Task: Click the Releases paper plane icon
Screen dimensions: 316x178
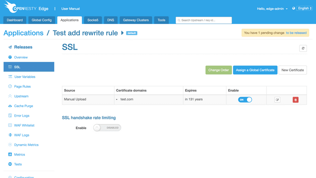Action: [x=10, y=47]
